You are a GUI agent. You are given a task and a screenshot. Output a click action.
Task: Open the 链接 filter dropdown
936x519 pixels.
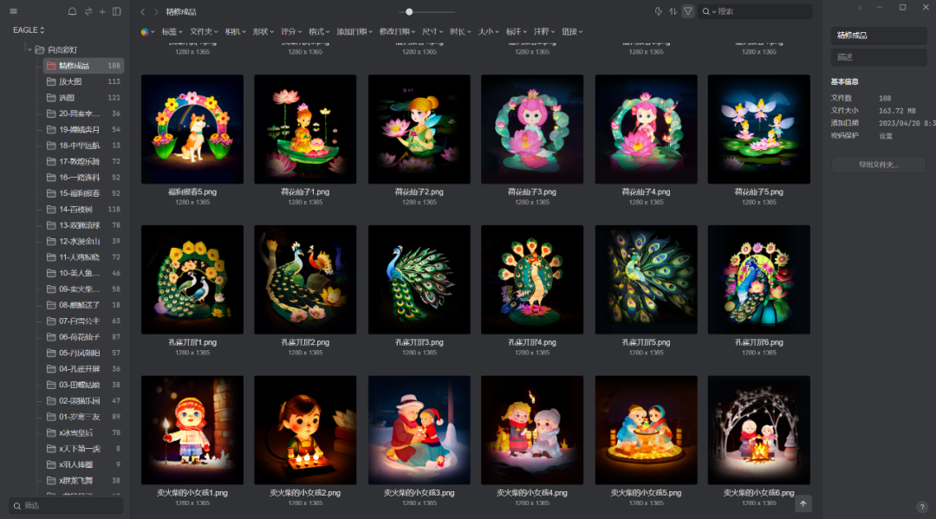[572, 31]
